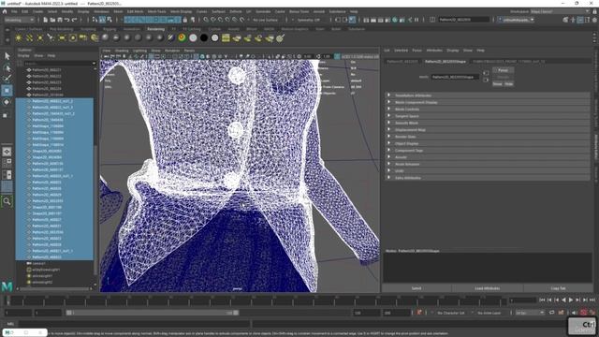Click the Load Attributes button
Image resolution: width=599 pixels, height=337 pixels.
coord(487,288)
